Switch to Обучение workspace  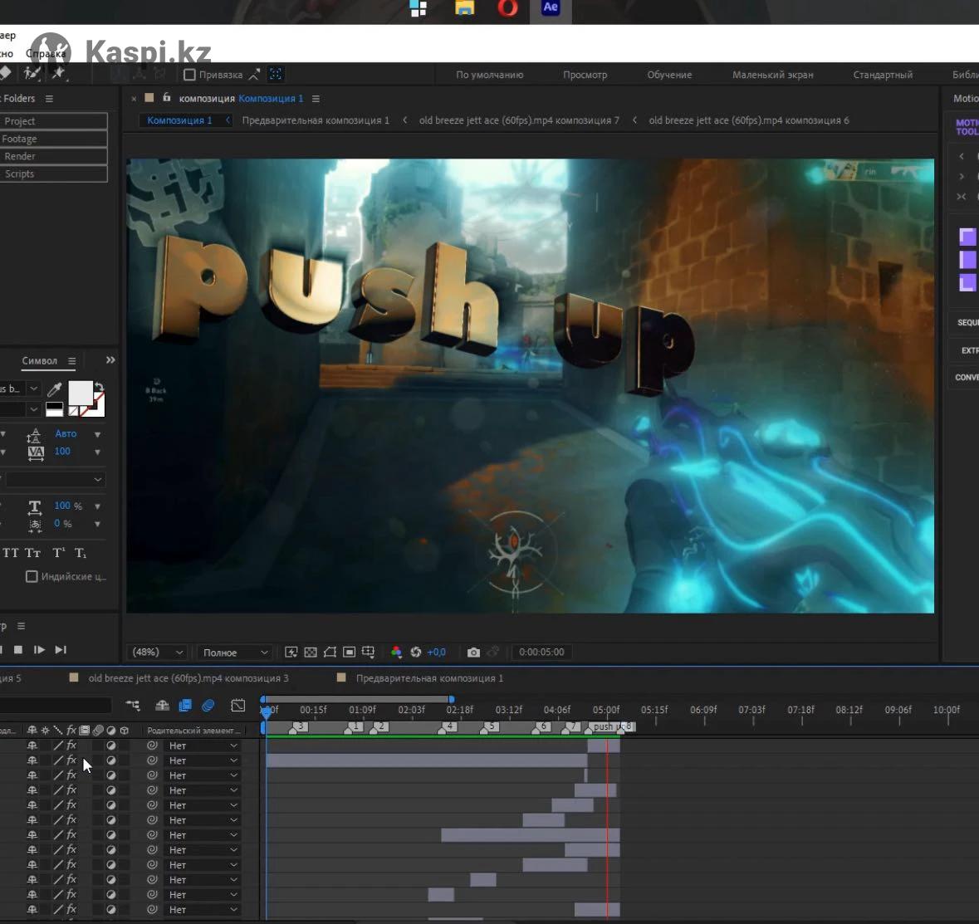(x=669, y=75)
